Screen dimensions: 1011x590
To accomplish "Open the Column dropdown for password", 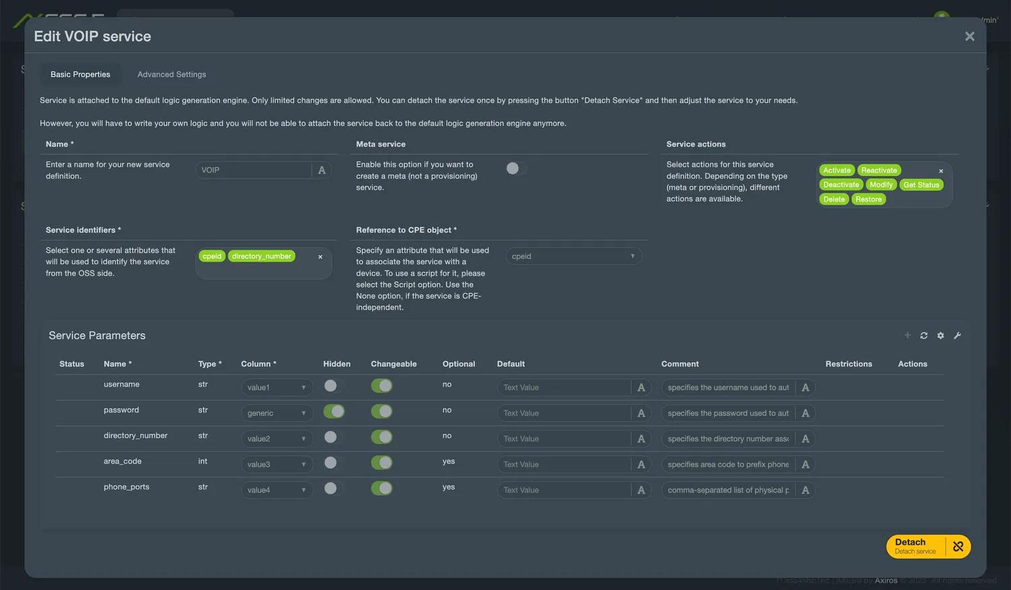I will coord(276,412).
